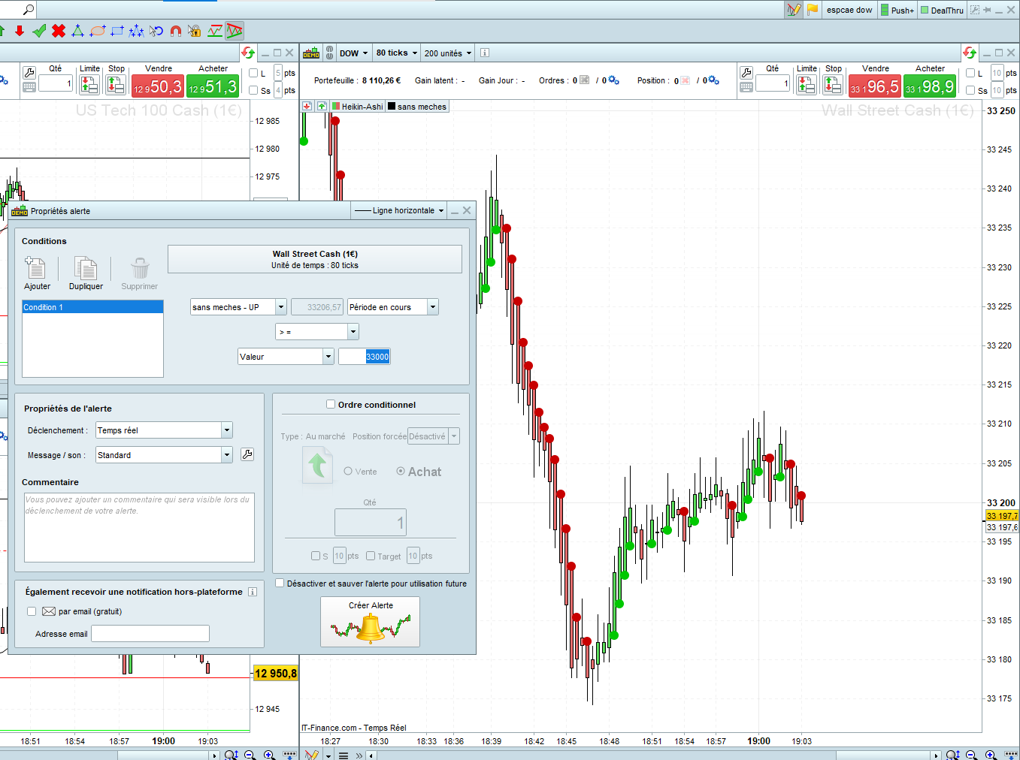Select the rectangle drawing tool
This screenshot has height=760, width=1020.
point(117,31)
